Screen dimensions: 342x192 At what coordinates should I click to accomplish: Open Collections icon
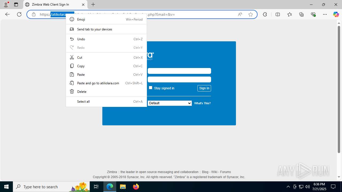click(301, 14)
